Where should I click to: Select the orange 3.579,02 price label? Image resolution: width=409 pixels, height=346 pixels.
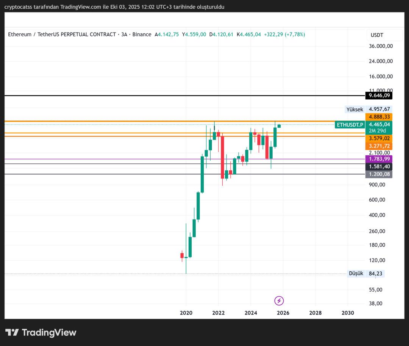(379, 138)
